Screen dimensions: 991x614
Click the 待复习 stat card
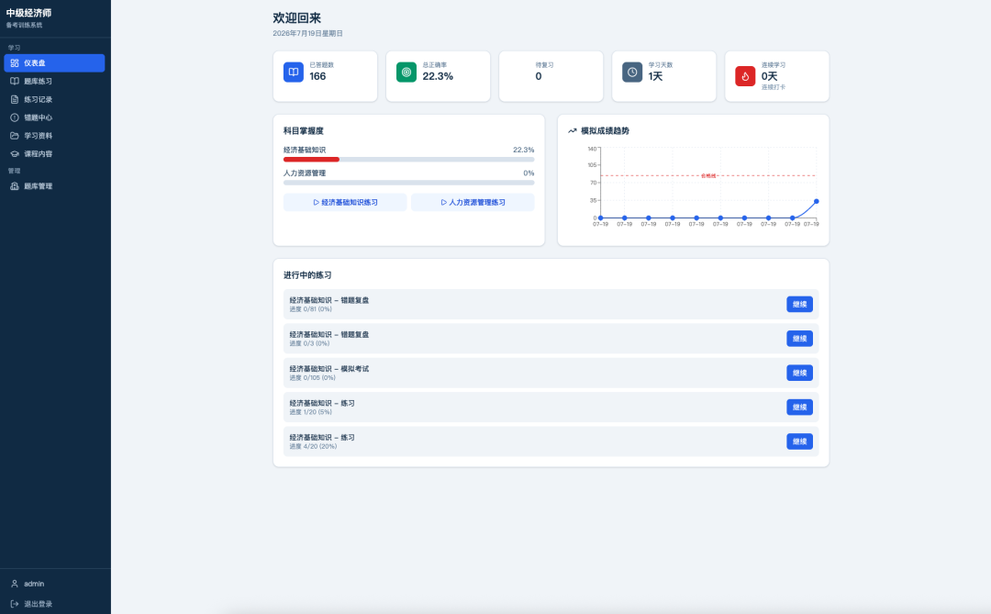click(551, 76)
